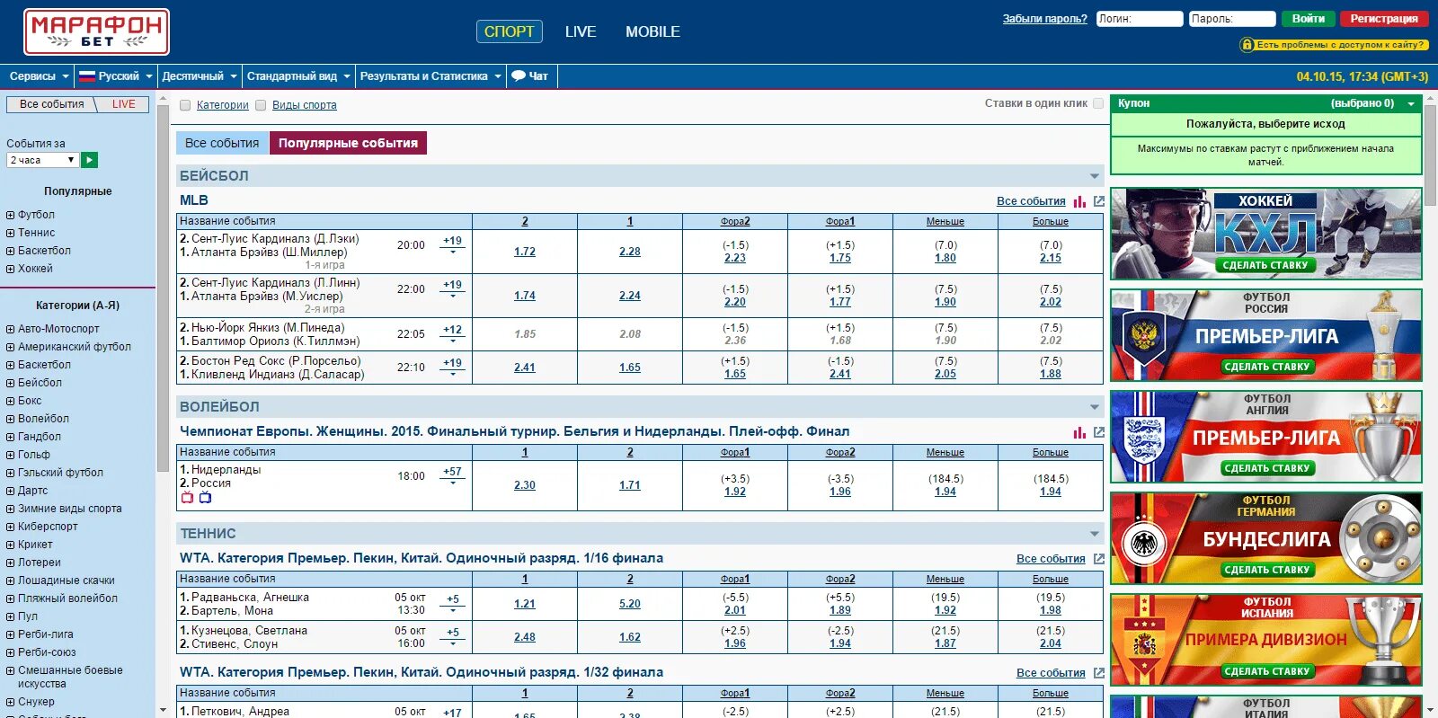Click Забыли пароль? link
This screenshot has height=718, width=1438.
[1044, 19]
